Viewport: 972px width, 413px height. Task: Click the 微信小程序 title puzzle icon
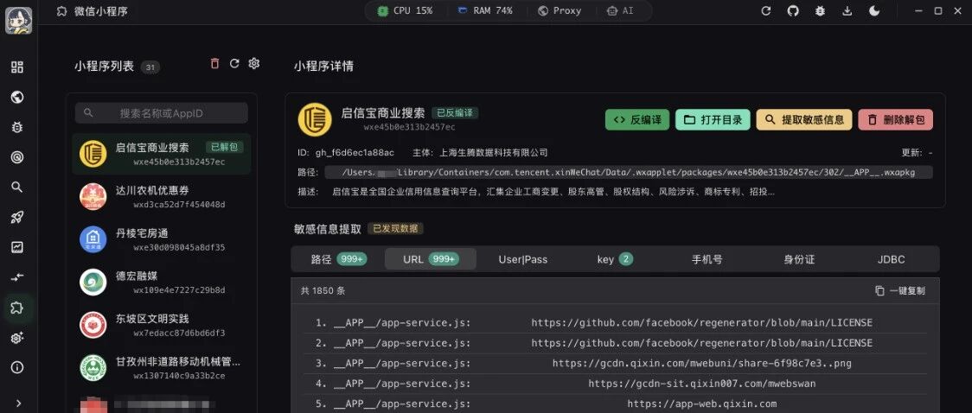click(61, 11)
